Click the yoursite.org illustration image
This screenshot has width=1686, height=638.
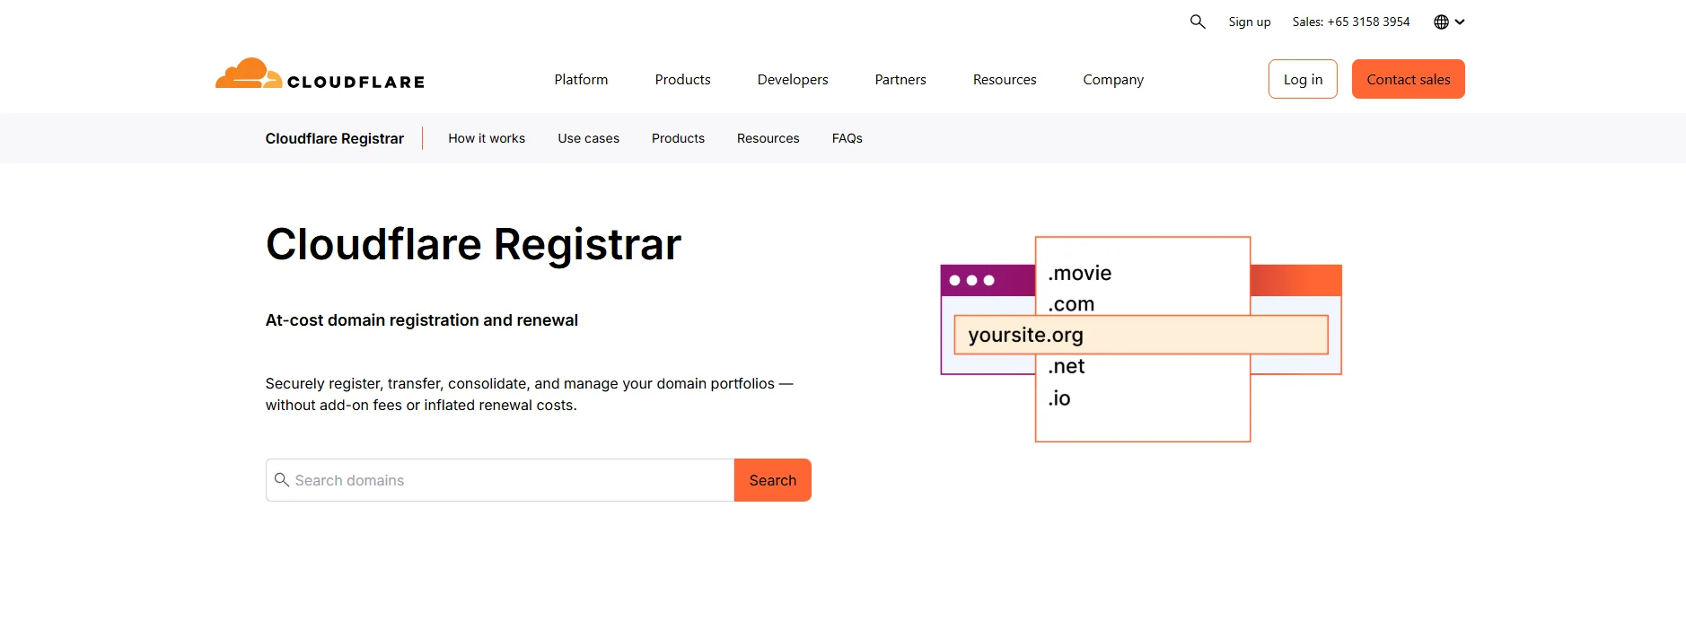coord(1141,339)
